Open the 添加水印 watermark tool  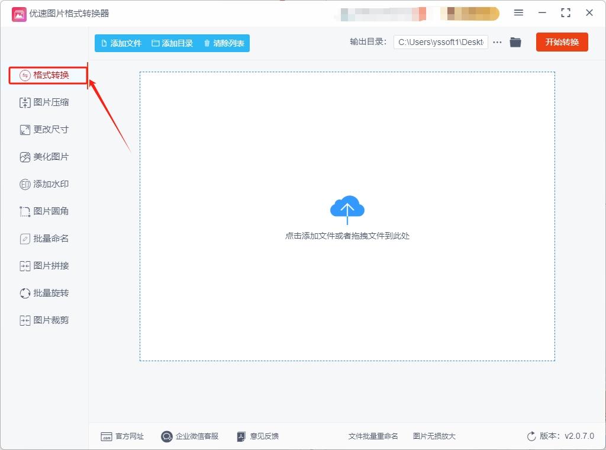point(44,184)
